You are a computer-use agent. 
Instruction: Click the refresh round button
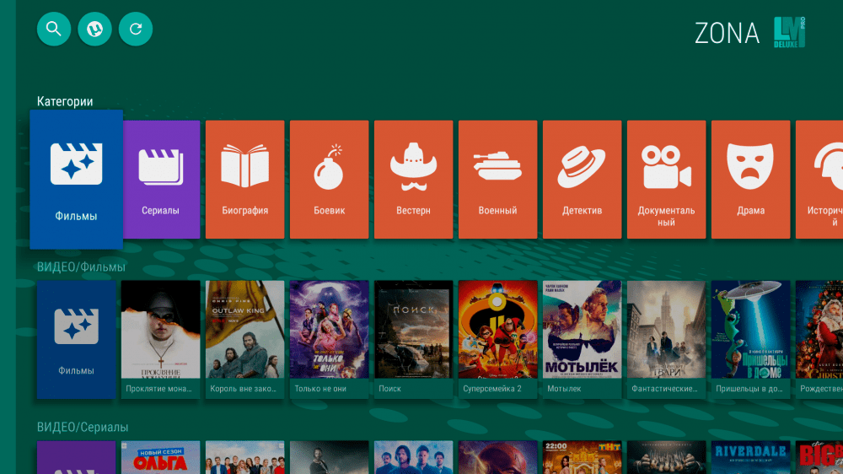pos(136,29)
